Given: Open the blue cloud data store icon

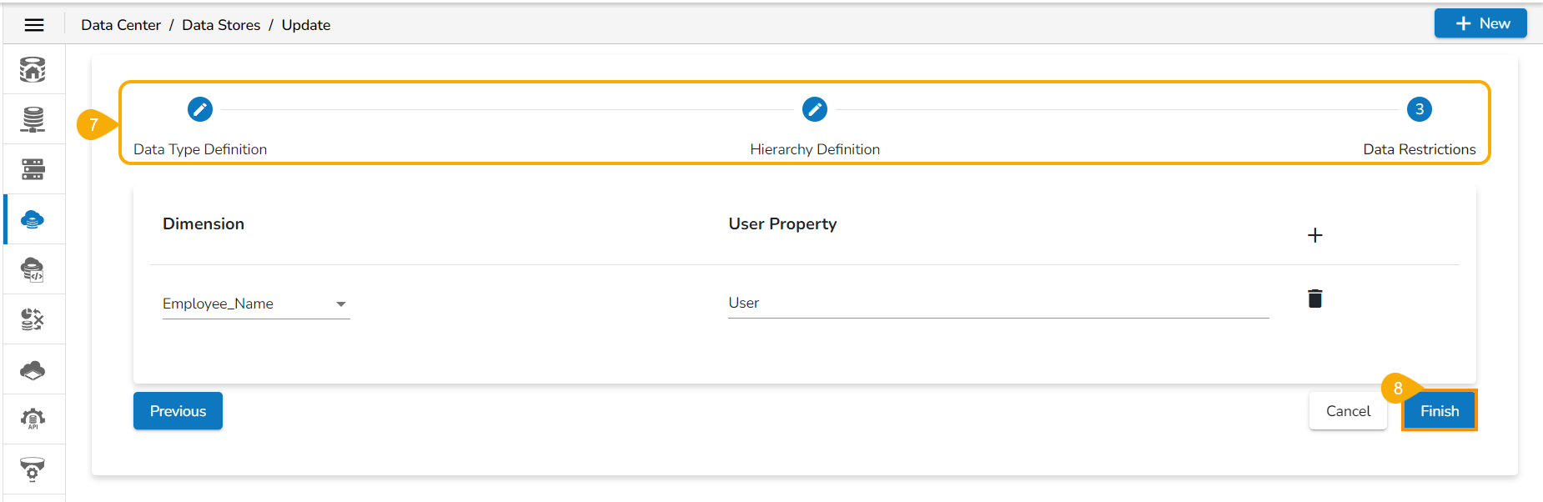Looking at the screenshot, I should click(33, 219).
